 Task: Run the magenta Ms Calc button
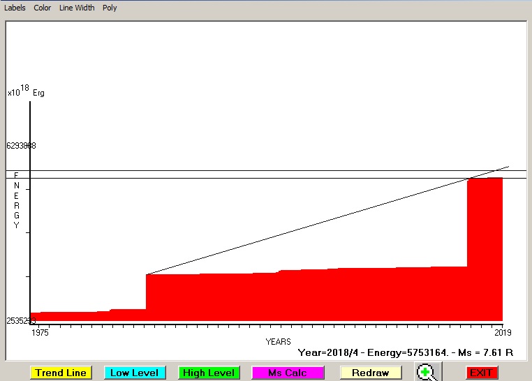click(288, 373)
